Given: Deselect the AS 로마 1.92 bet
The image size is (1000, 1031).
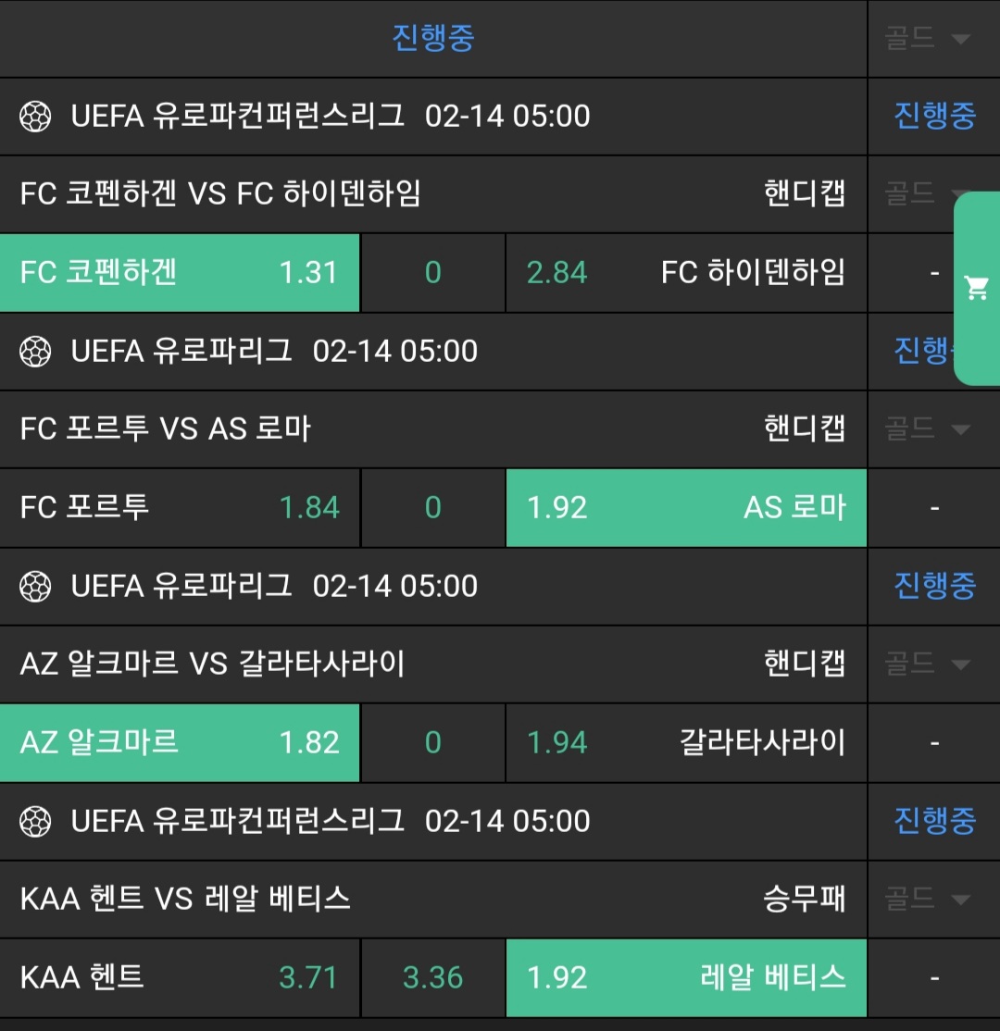Looking at the screenshot, I should [686, 508].
